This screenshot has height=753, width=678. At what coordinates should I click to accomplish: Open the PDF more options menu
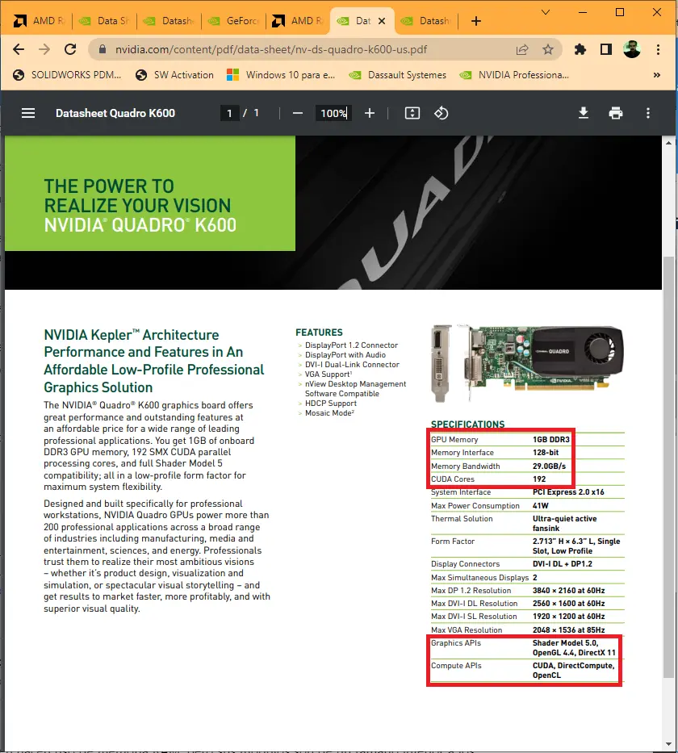tap(648, 113)
